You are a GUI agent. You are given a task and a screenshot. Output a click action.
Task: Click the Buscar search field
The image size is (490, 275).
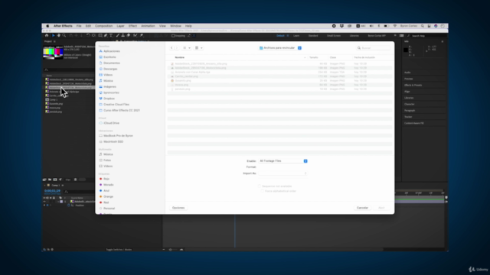[x=374, y=48]
